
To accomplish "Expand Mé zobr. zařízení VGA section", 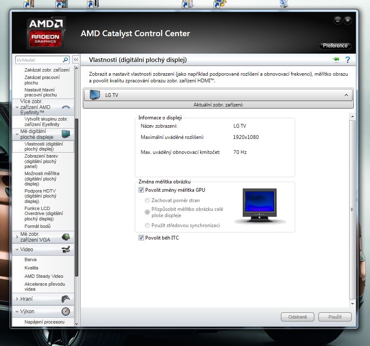I will coord(17,237).
